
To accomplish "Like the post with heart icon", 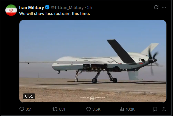I will tap(88, 109).
